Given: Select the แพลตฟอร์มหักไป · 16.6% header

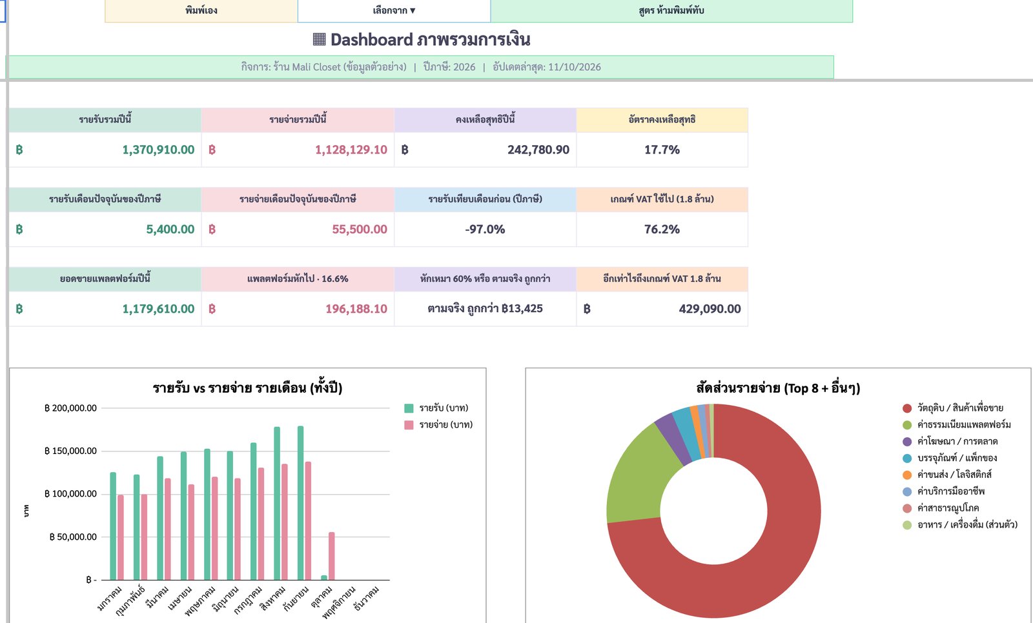Looking at the screenshot, I should 298,279.
